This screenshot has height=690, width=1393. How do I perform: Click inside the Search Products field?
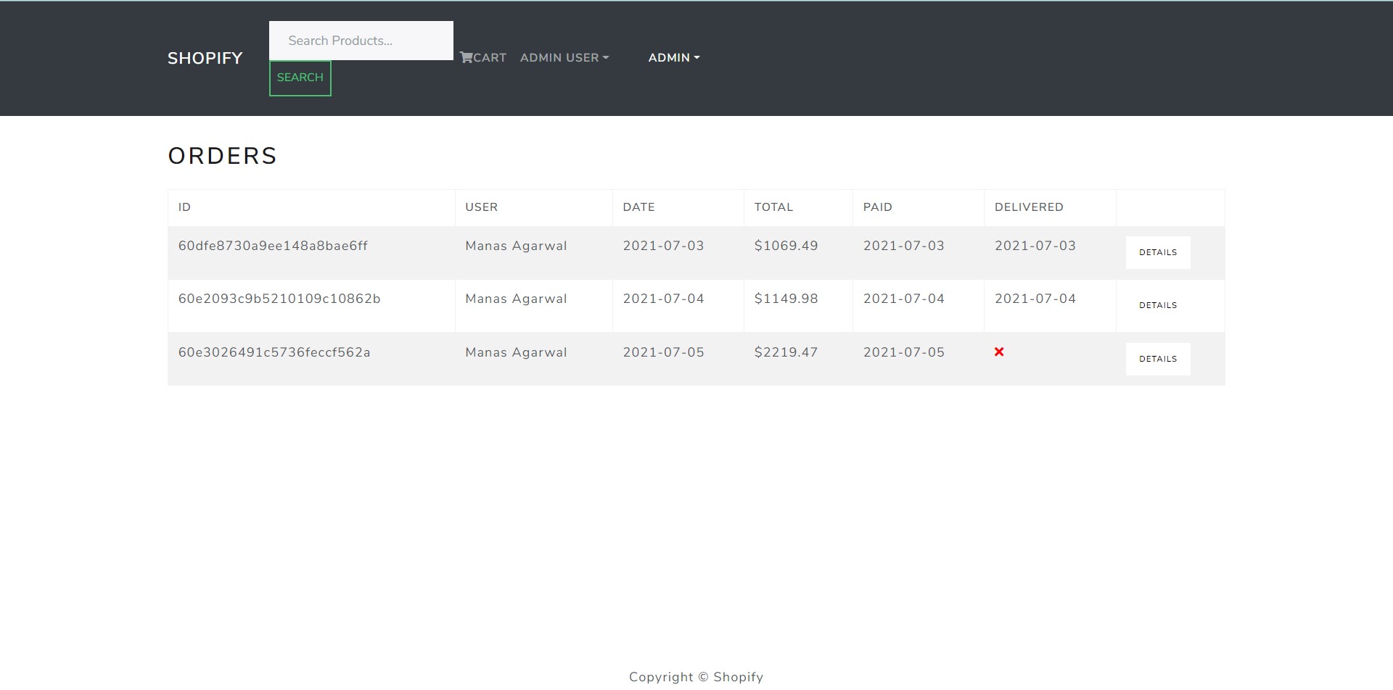tap(361, 41)
